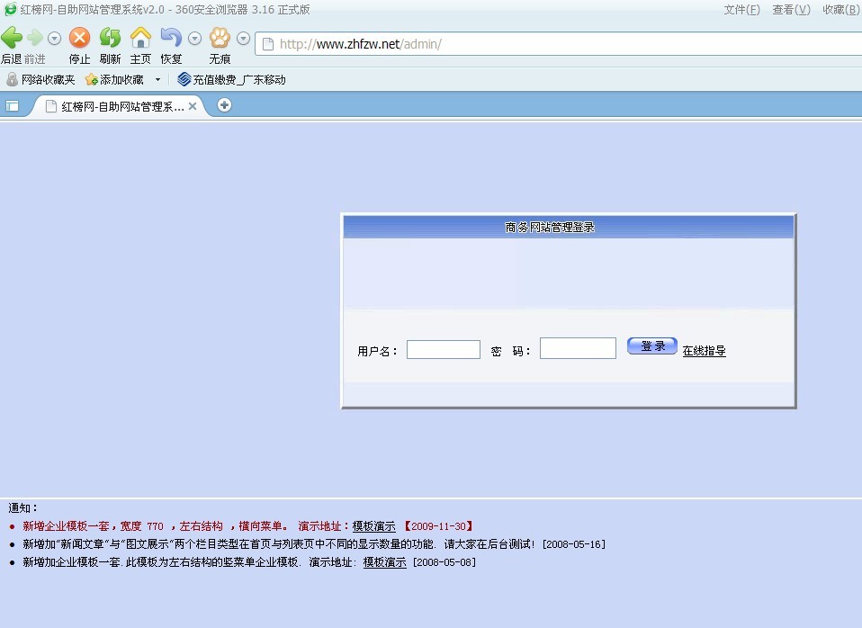Screen dimensions: 862x628
Task: Close the 红榜网 browser tab
Action: (193, 105)
